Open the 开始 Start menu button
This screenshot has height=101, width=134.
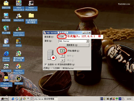pos(5,99)
